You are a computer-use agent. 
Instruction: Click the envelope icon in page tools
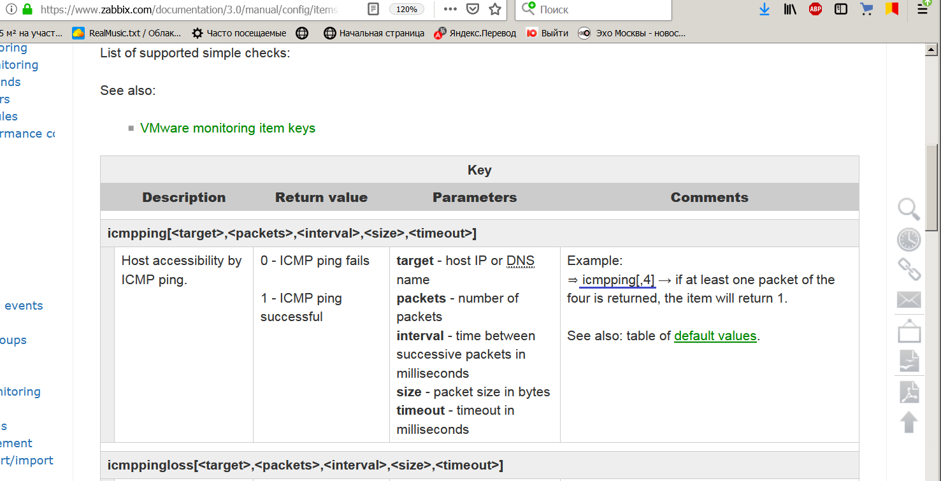tap(909, 299)
